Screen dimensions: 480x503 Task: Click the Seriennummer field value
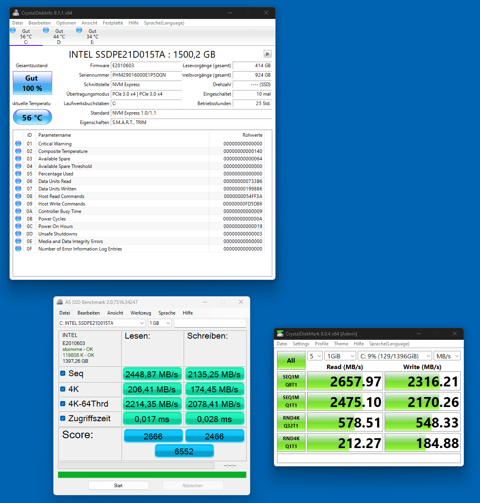[x=146, y=75]
